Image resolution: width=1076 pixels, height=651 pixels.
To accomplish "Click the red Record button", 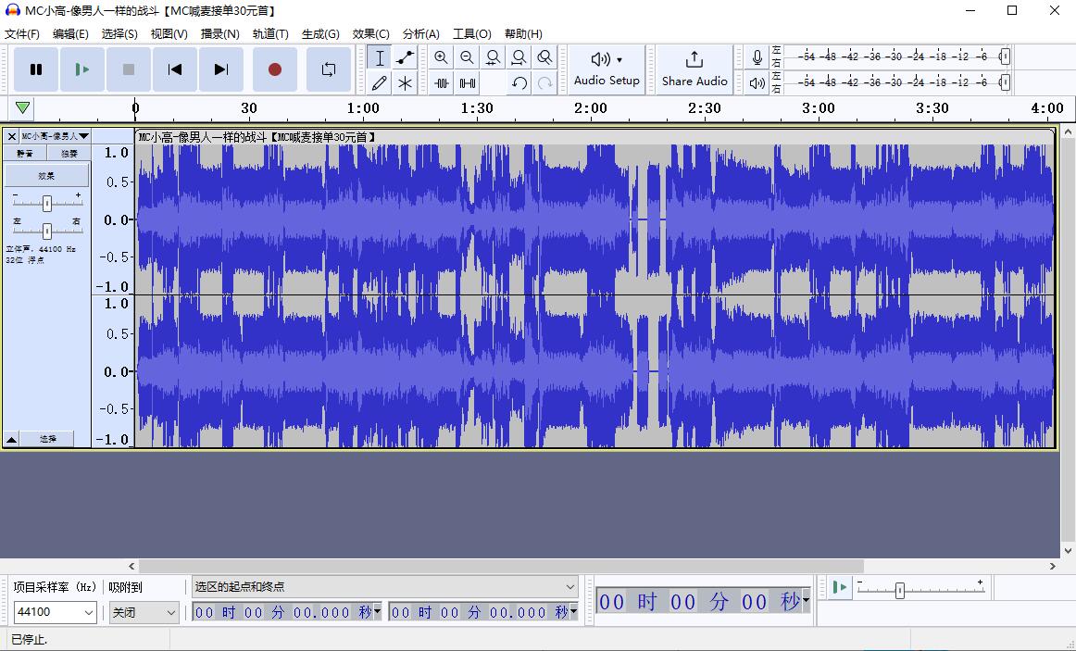I will coord(275,69).
